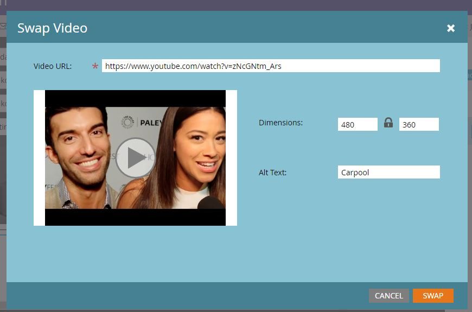Click the "Swap Video" dialog title
472x312 pixels.
click(52, 28)
